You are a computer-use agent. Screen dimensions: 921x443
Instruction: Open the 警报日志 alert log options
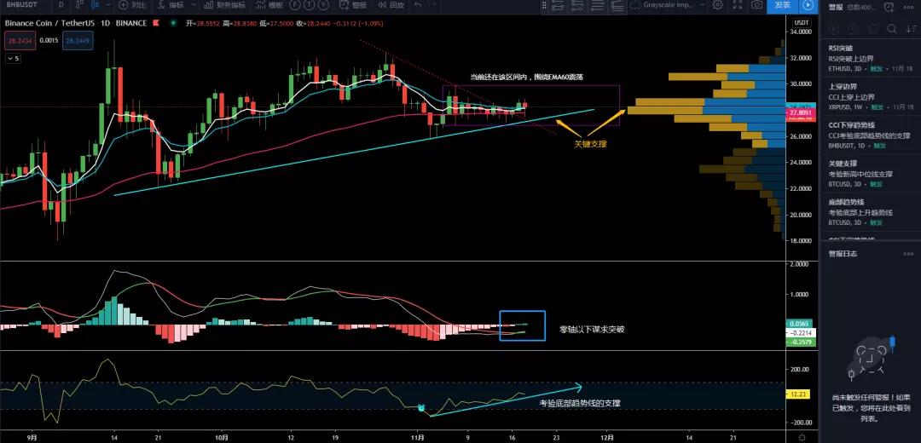(x=909, y=254)
